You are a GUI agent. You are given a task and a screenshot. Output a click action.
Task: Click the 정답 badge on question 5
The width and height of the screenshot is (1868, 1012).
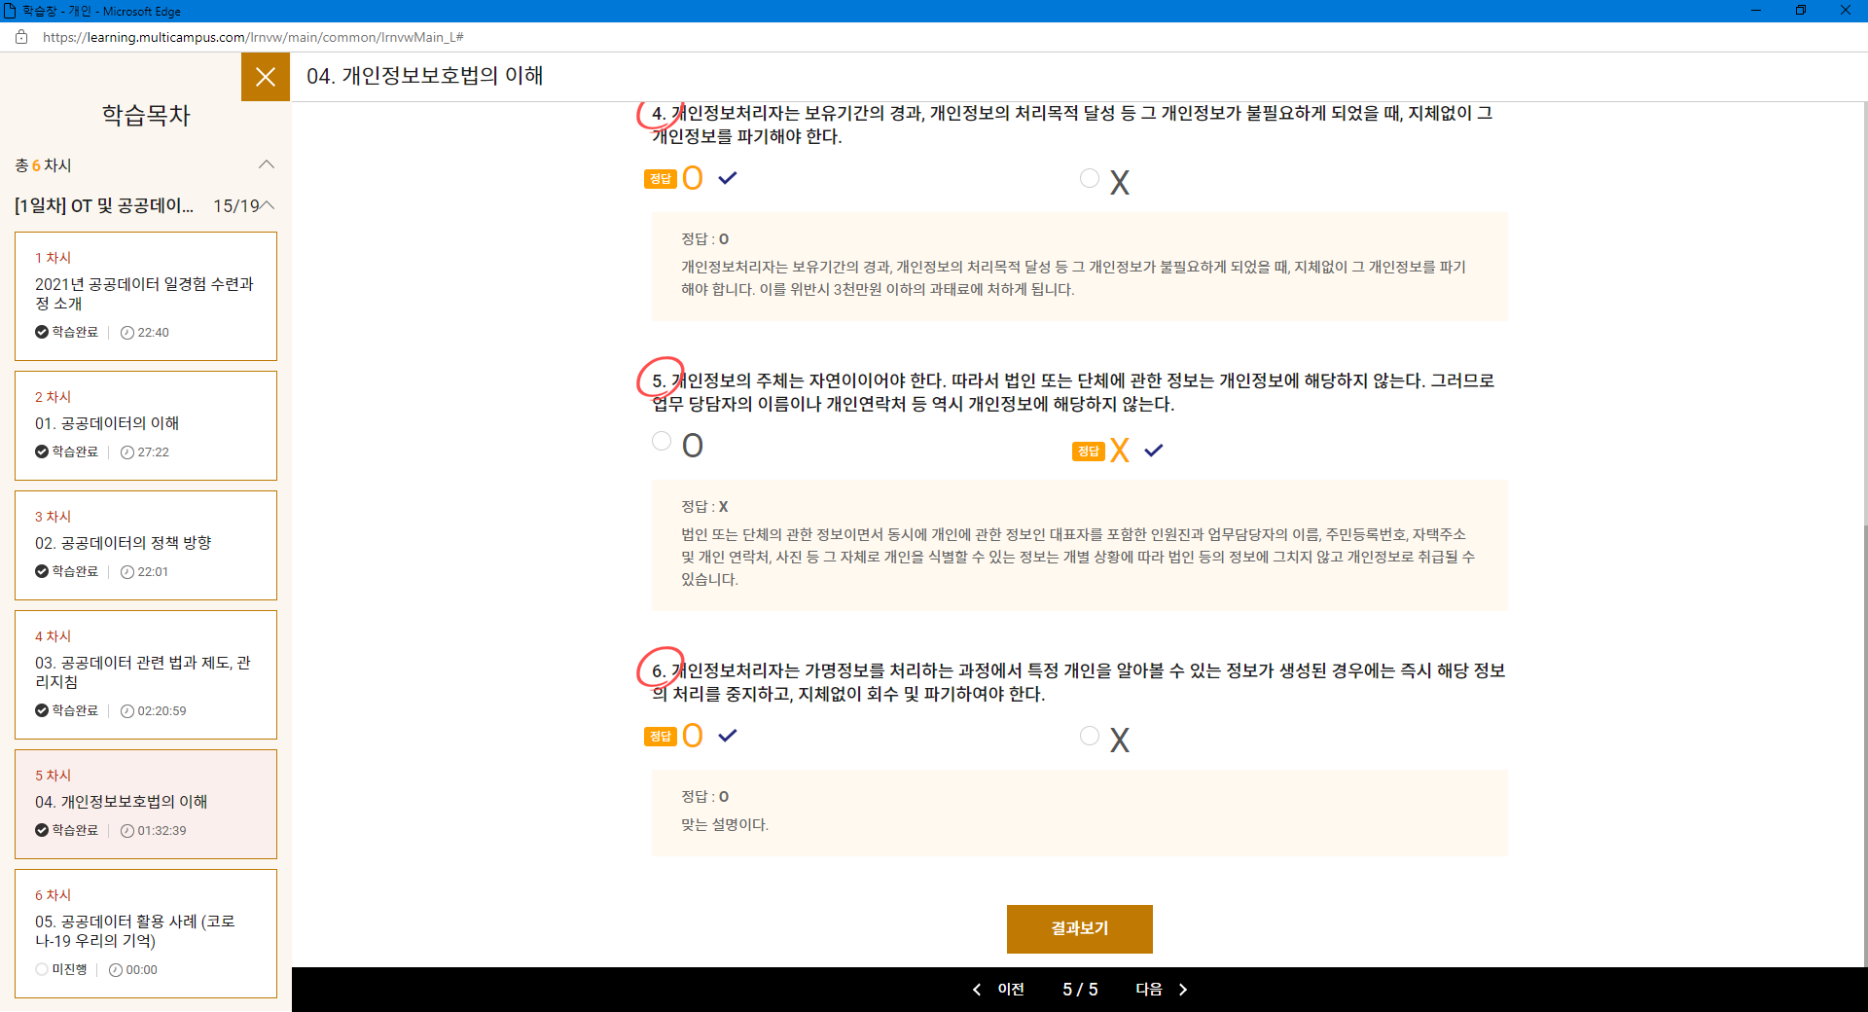[x=1089, y=452]
